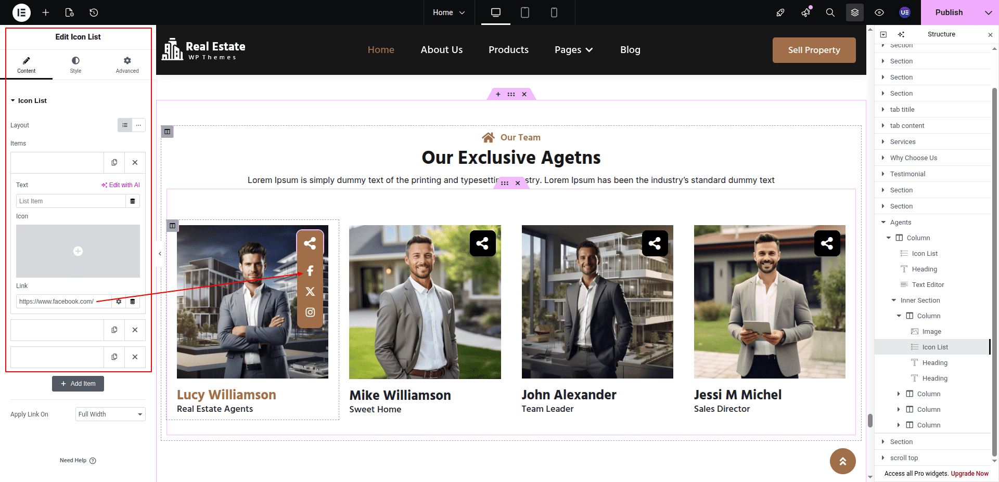Viewport: 999px width, 482px height.
Task: Select the inline layout option
Action: pos(138,125)
